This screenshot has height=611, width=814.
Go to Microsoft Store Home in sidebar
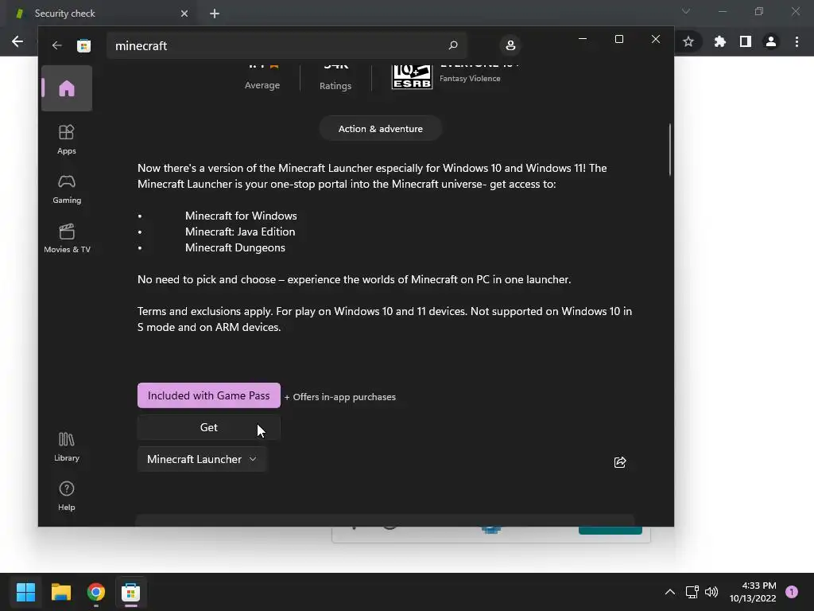(67, 88)
